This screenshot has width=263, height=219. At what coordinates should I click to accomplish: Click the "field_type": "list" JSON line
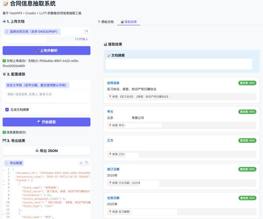point(37,206)
